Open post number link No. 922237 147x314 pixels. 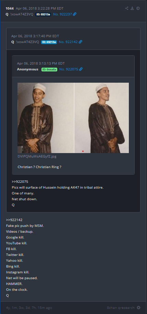pos(62,14)
